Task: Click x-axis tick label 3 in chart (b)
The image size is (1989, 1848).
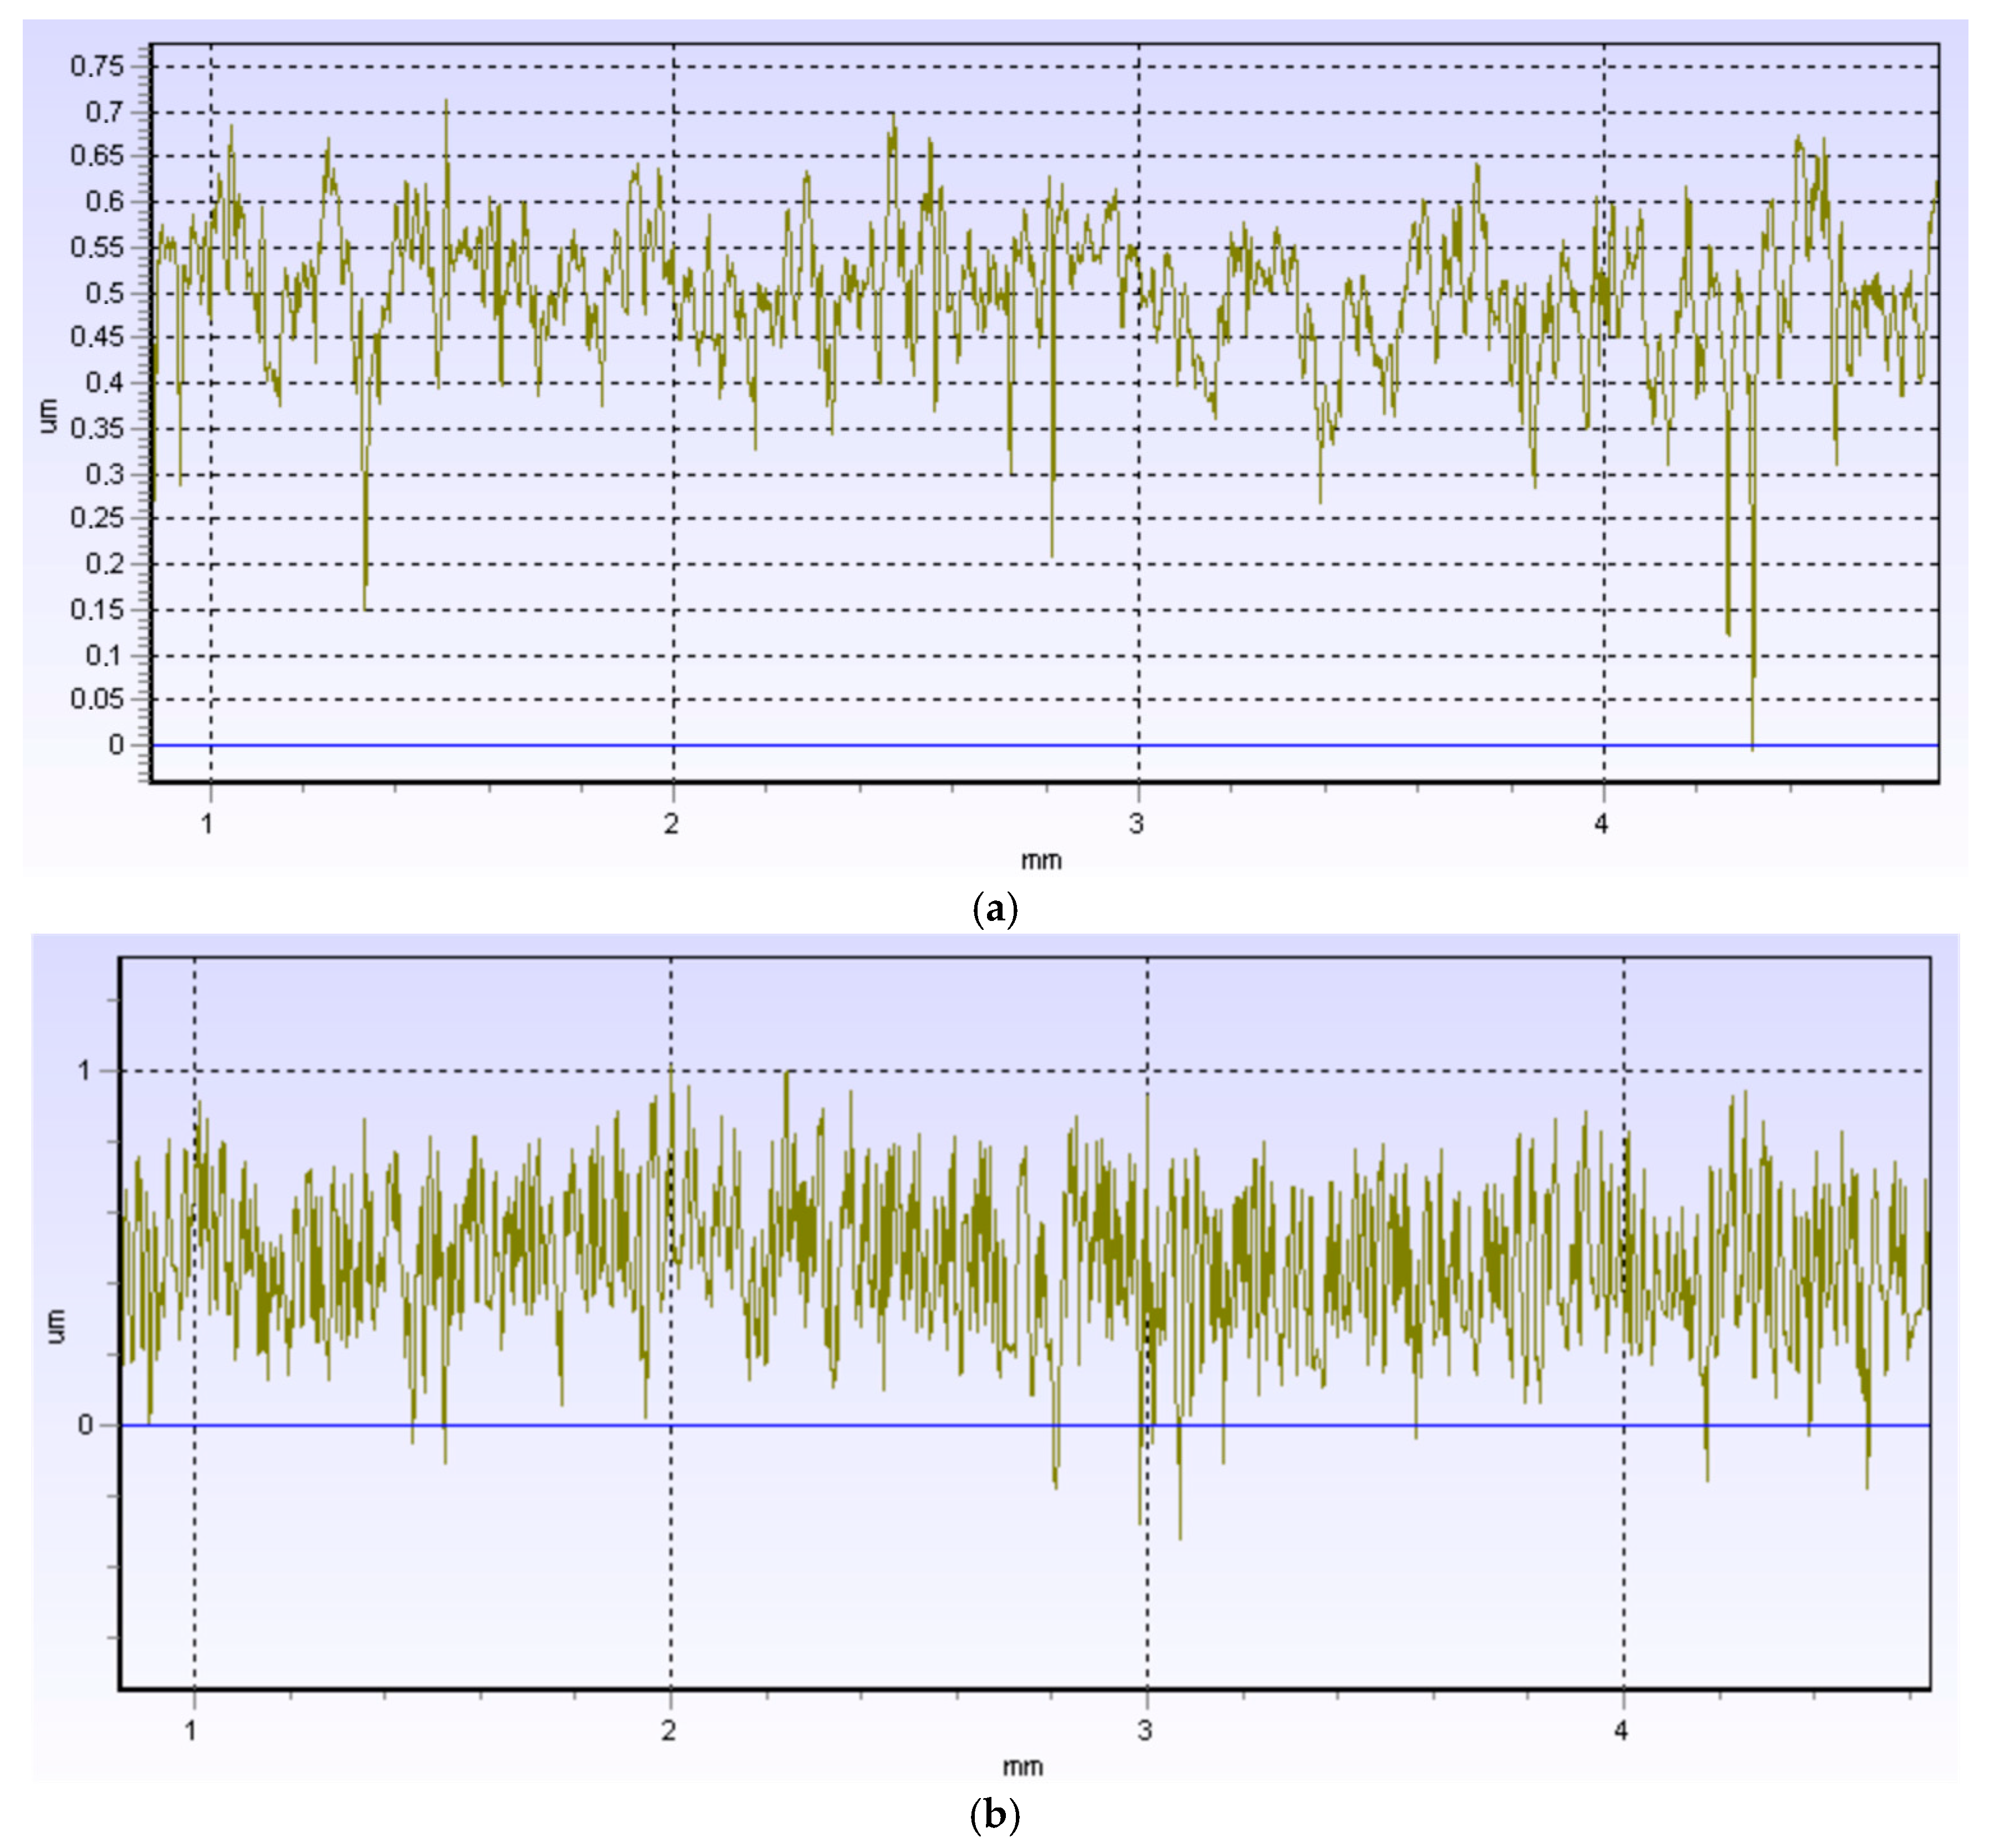Action: coord(1145,1730)
